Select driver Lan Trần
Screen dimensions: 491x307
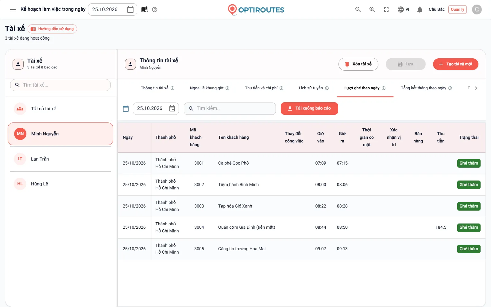point(60,159)
